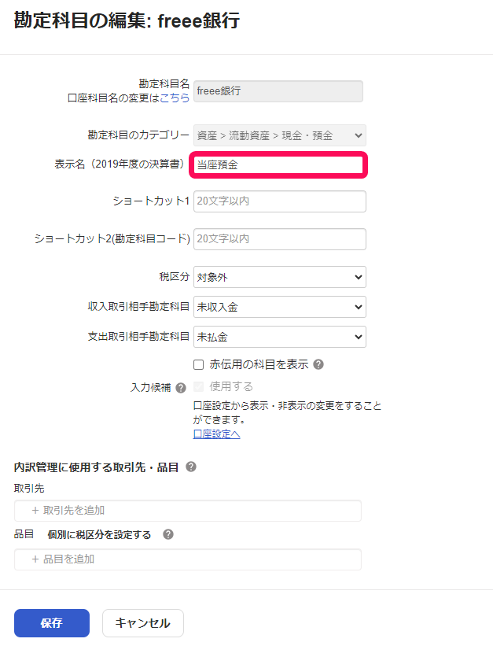The height and width of the screenshot is (646, 493).
Task: Click into the ショートカット1 input field
Action: tap(279, 201)
